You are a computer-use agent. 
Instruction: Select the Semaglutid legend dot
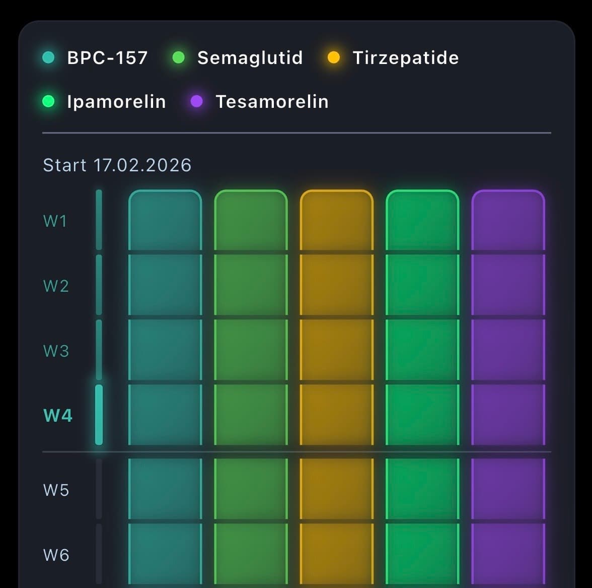coord(178,57)
